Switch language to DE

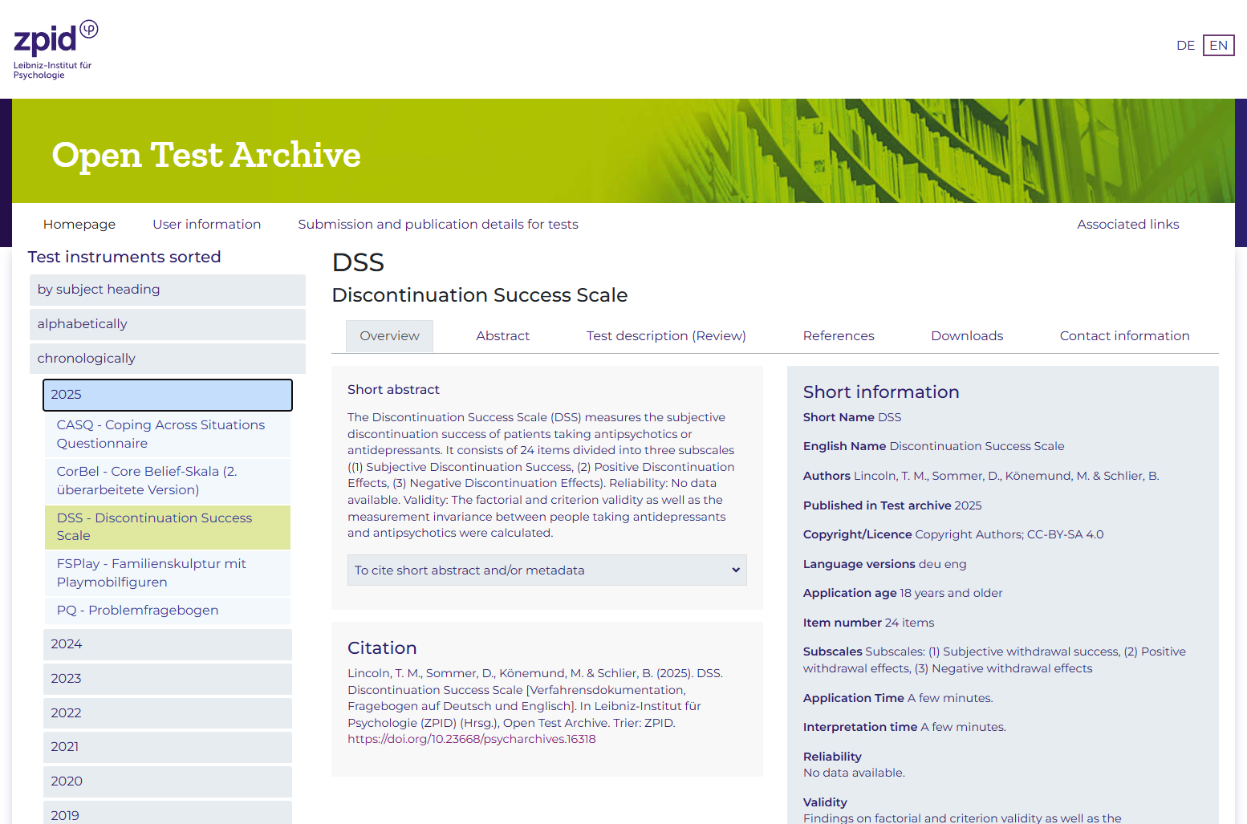1185,46
